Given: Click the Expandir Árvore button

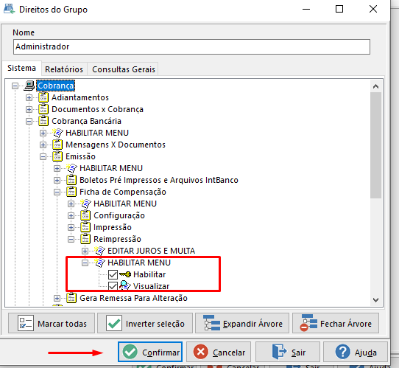Looking at the screenshot, I should (x=242, y=323).
